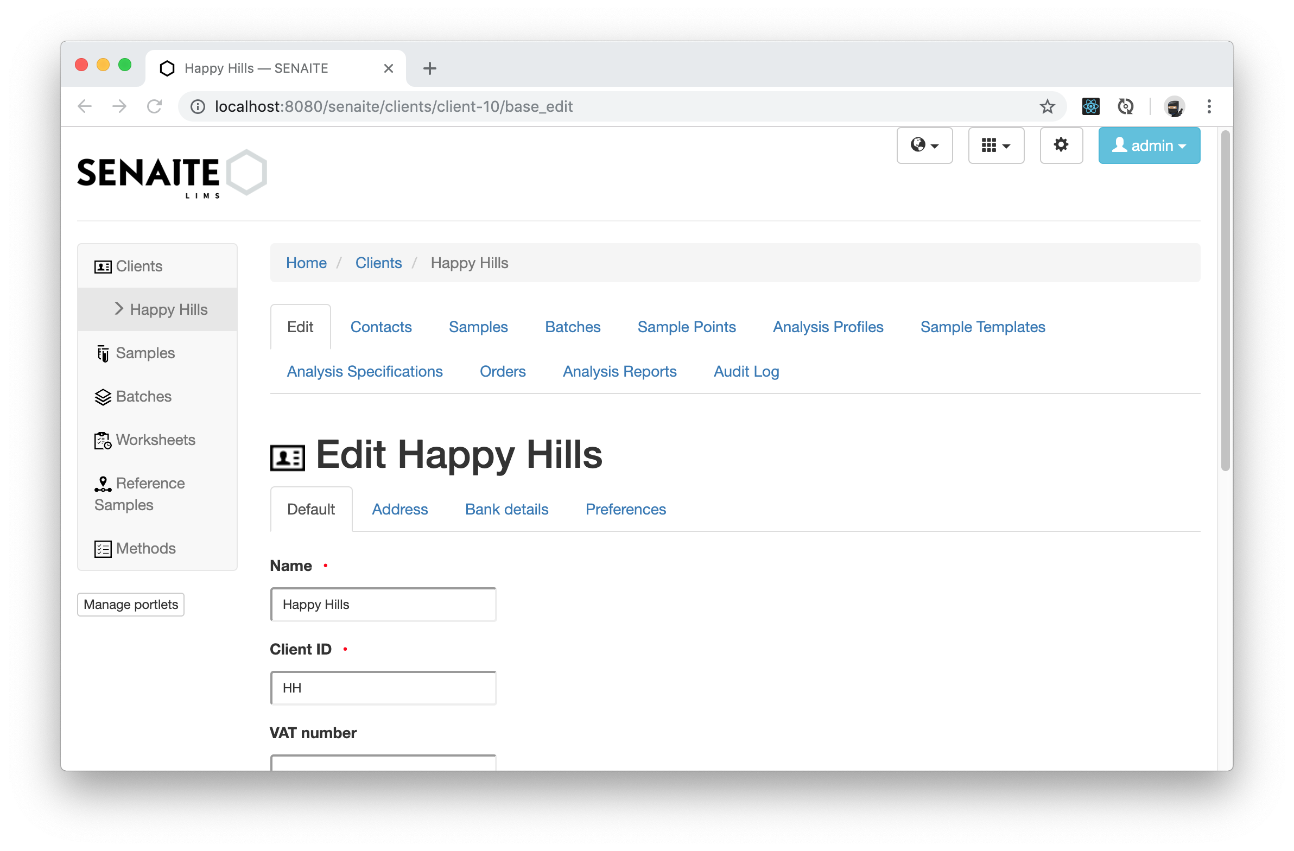Screen dimensions: 1294x851
Task: Navigate to the Contacts tab
Action: pyautogui.click(x=380, y=327)
